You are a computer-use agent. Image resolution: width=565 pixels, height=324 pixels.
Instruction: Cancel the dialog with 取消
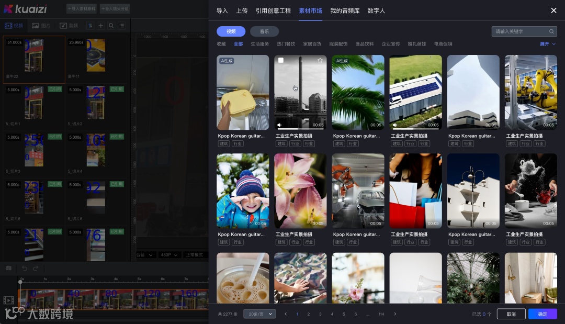[511, 314]
